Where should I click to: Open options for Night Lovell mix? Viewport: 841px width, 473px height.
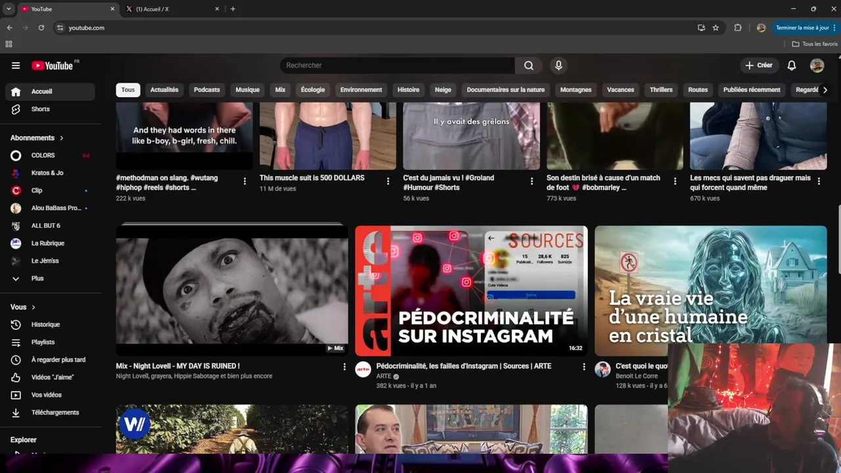pyautogui.click(x=344, y=367)
